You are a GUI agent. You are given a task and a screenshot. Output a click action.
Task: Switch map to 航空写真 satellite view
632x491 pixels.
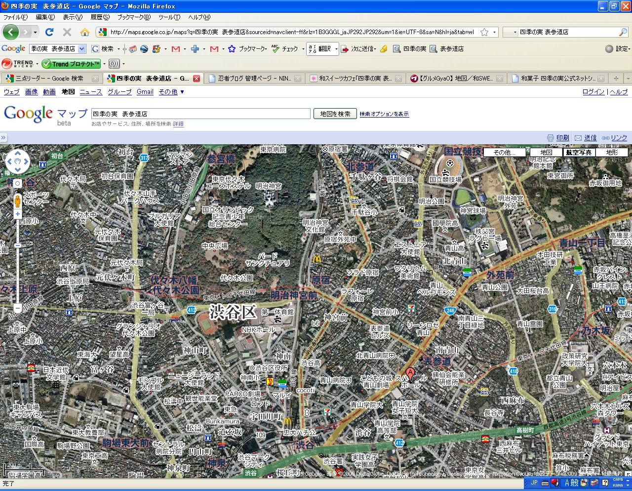pos(578,152)
